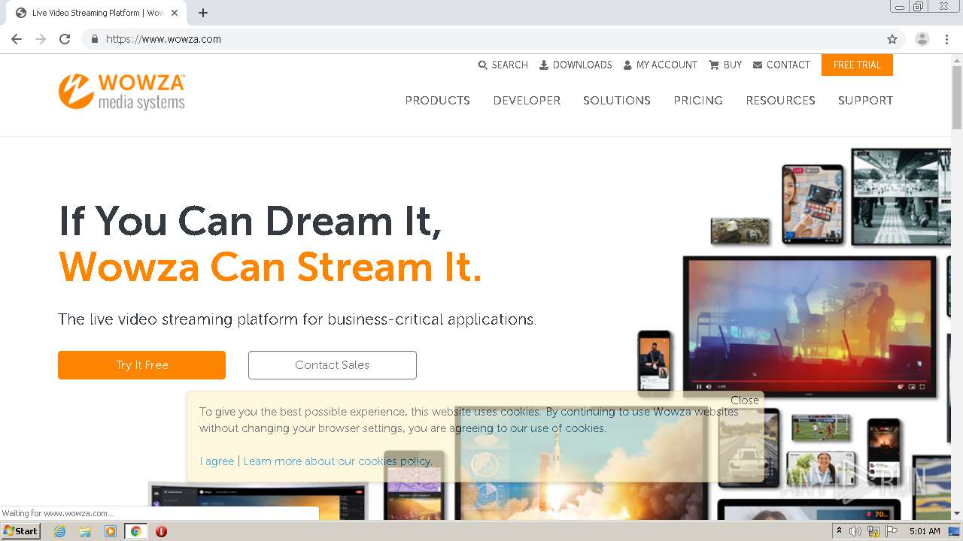Viewport: 963px width, 541px height.
Task: Open the Chrome profile avatar
Action: point(922,39)
